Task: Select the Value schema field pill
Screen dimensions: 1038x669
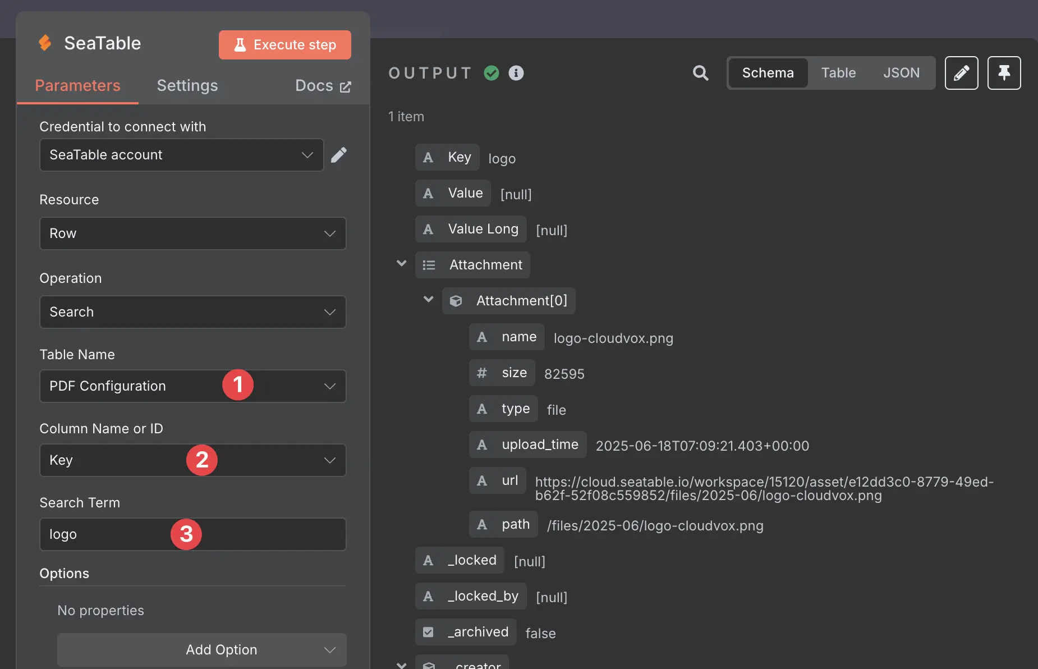Action: 453,193
